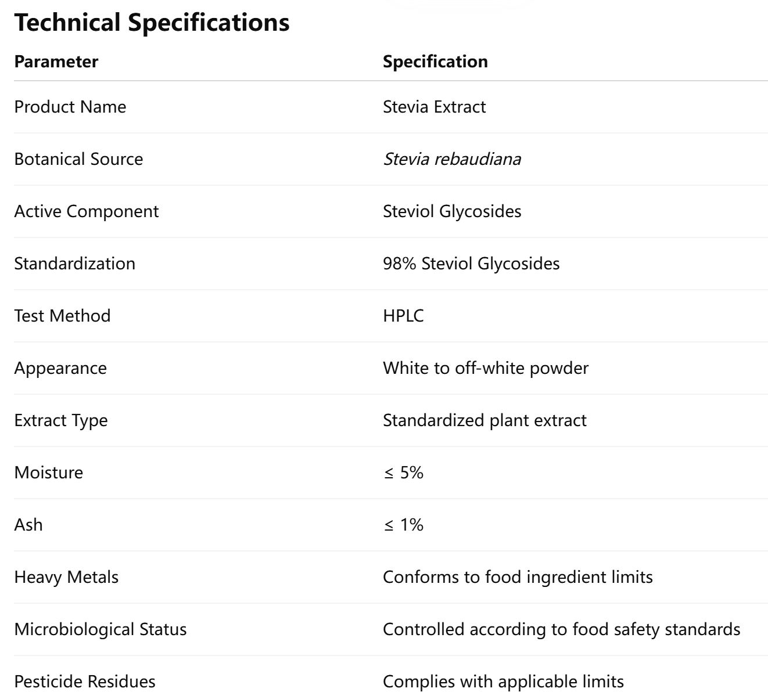Click the Active Component label

click(x=86, y=211)
